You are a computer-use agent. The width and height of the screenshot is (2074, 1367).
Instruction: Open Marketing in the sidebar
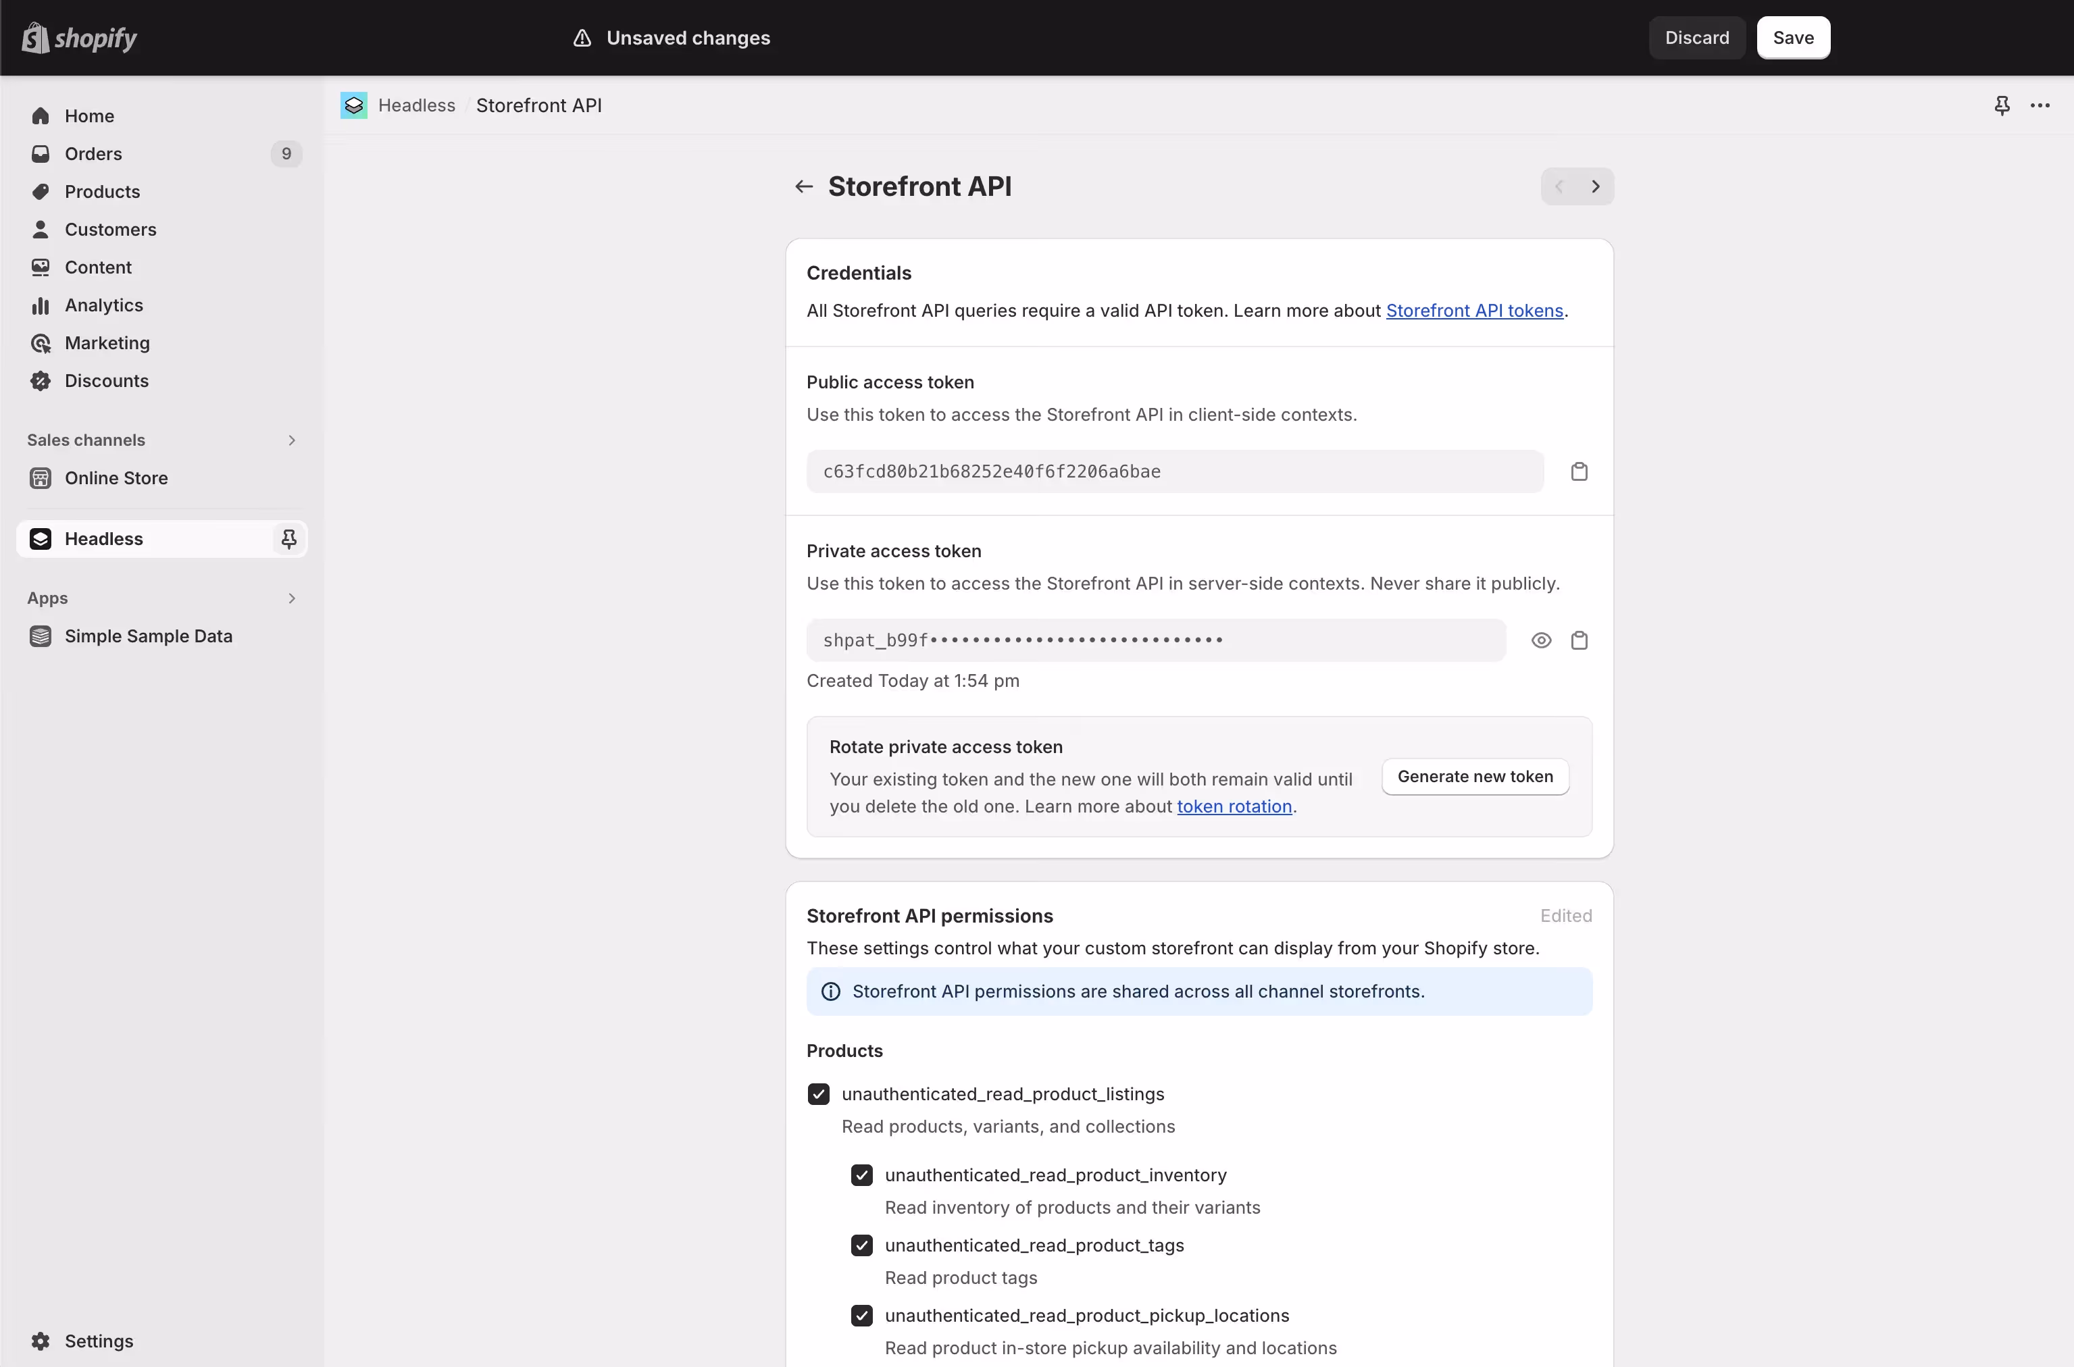pos(162,344)
